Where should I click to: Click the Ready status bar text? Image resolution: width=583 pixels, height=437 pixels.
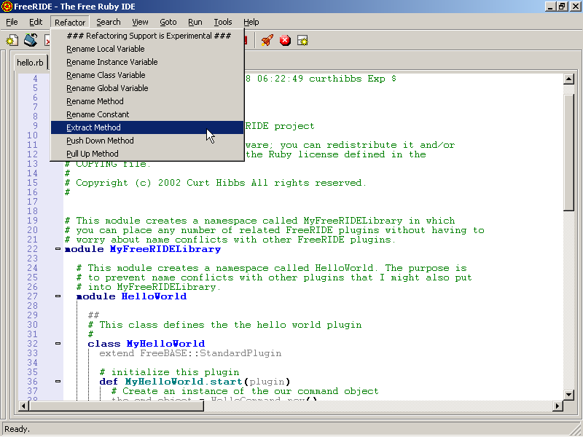coord(17,429)
